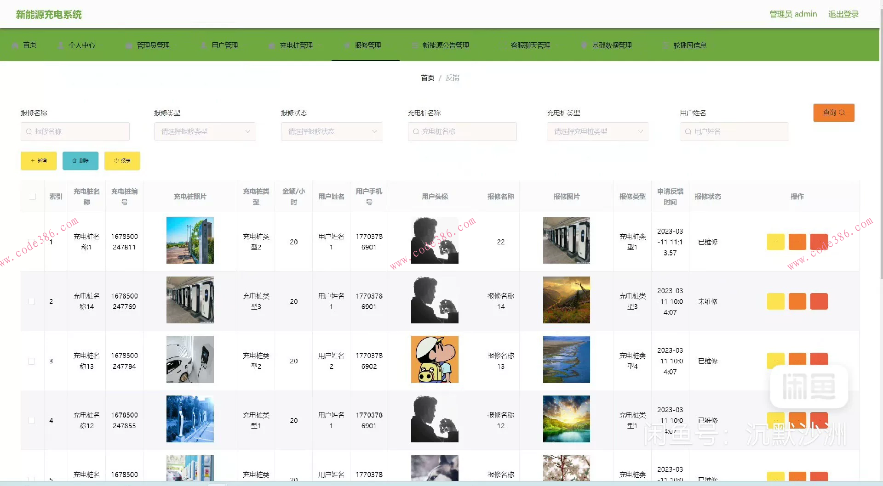Open the 报修状态 dropdown
This screenshot has height=486, width=883.
click(331, 131)
